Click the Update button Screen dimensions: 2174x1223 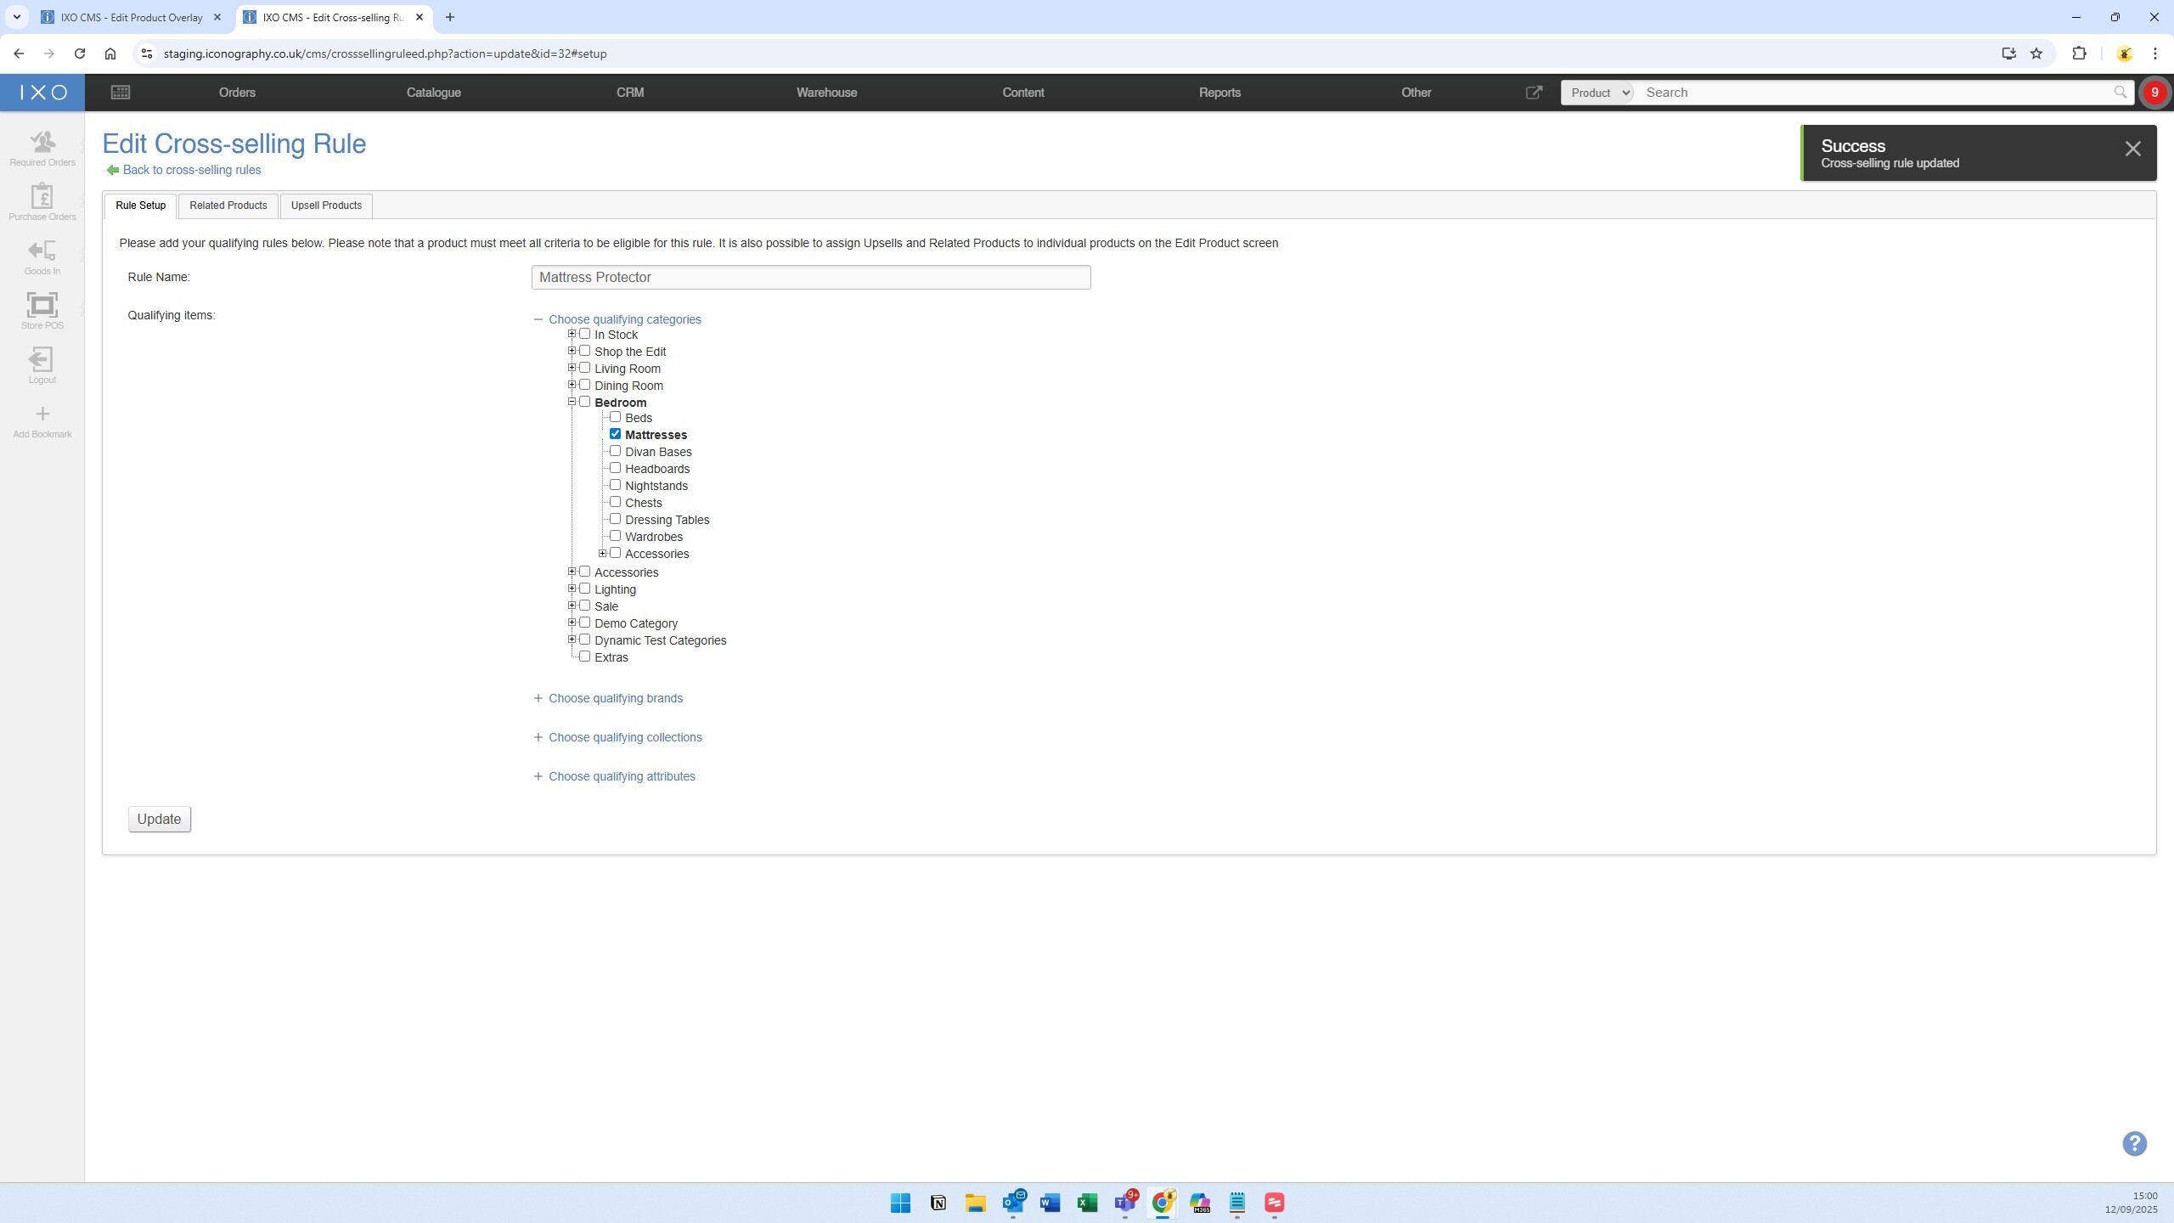tap(159, 819)
